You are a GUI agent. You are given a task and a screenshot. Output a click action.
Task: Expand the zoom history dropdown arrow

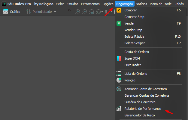pos(102,12)
